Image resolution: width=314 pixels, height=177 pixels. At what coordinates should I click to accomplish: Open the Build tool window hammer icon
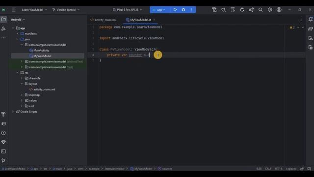[x=3, y=115]
